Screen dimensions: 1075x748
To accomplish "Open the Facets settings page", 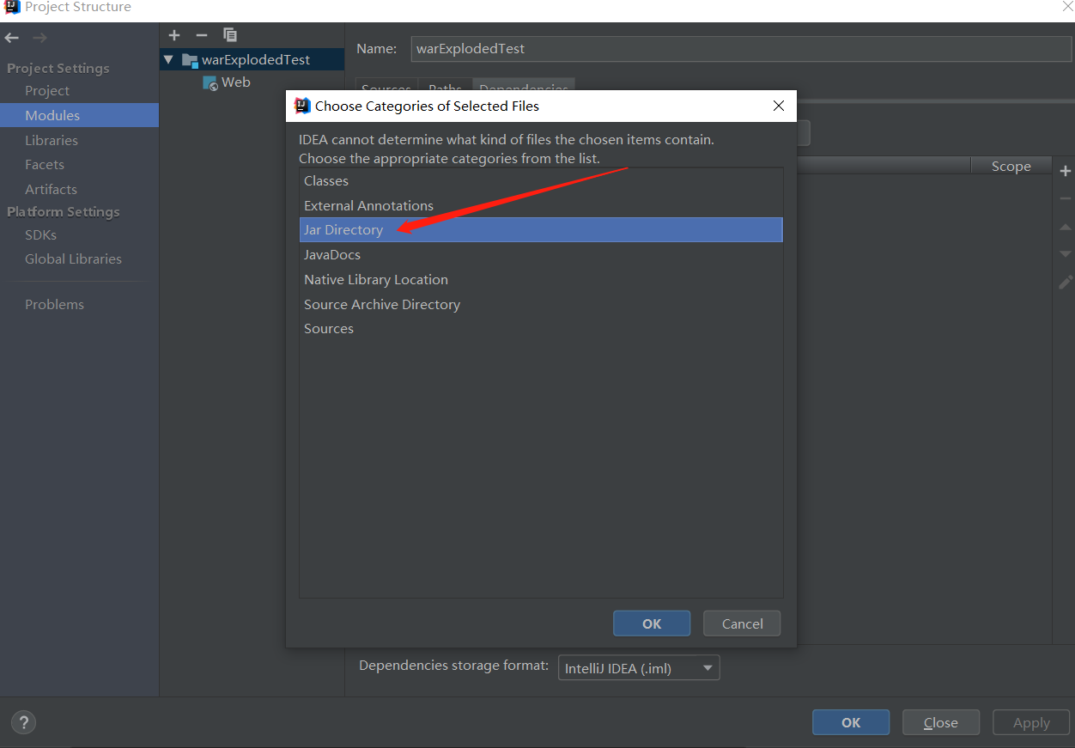I will click(45, 164).
